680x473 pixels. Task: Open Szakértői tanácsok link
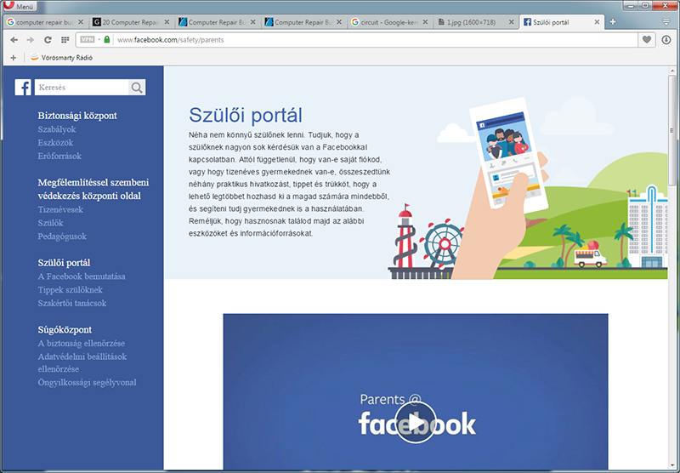point(72,304)
